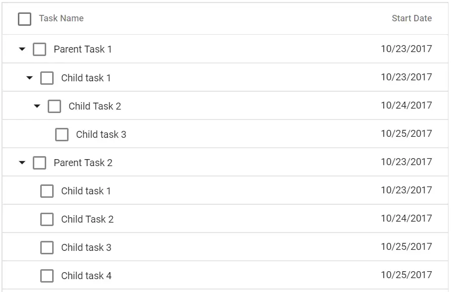Check the Parent Task 1 checkbox
The height and width of the screenshot is (292, 451).
[x=39, y=49]
